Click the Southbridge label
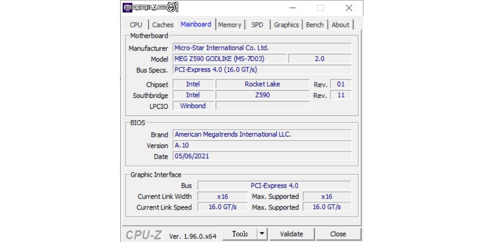 pos(150,96)
